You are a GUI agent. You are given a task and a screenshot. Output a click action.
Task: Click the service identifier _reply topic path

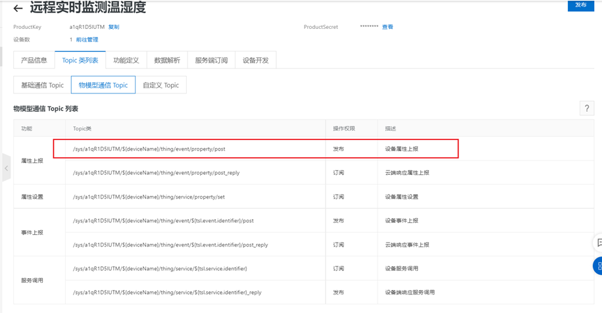pos(167,292)
